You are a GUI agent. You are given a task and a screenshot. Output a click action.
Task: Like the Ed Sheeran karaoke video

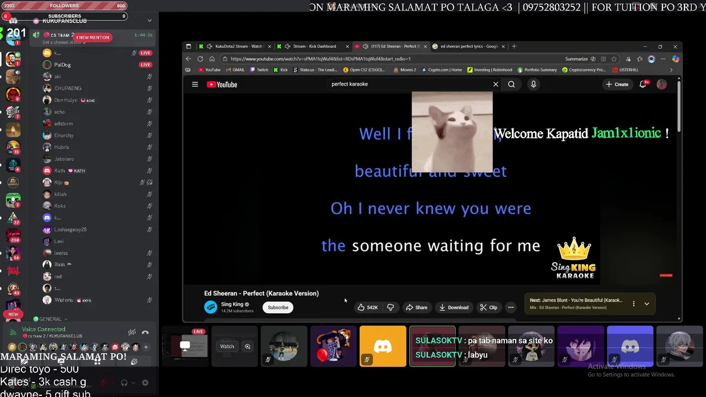point(367,307)
